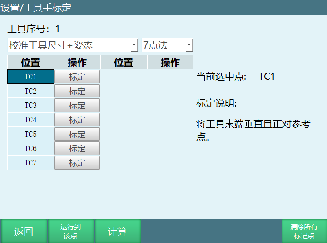This screenshot has width=327, height=243.
Task: Select position TC5 row
Action: 30,134
